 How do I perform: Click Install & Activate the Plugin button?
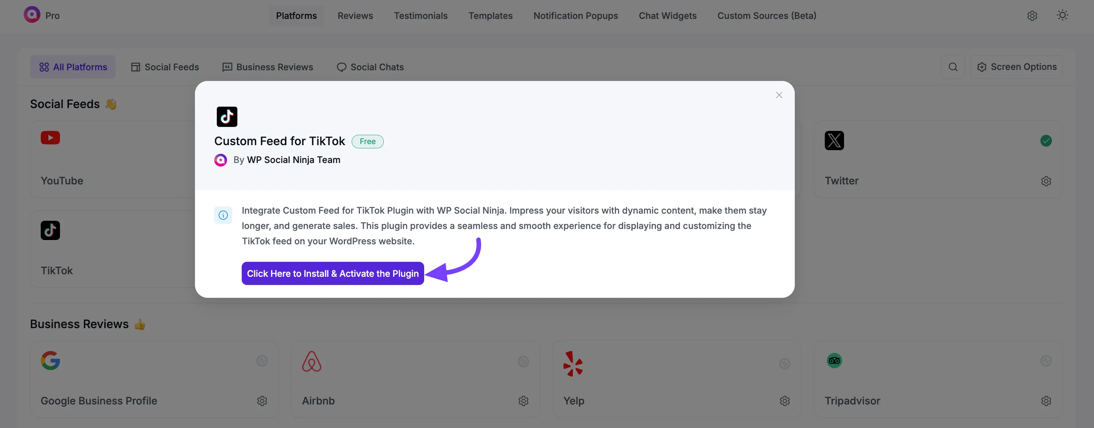click(332, 273)
